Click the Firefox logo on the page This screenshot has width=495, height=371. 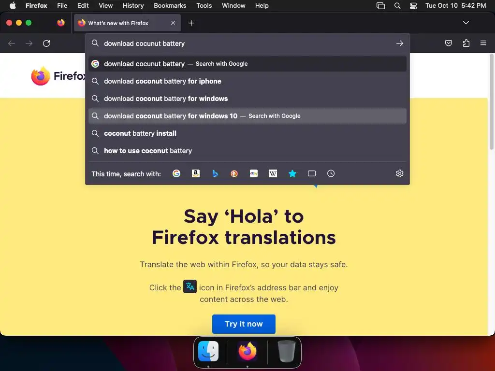click(x=41, y=76)
